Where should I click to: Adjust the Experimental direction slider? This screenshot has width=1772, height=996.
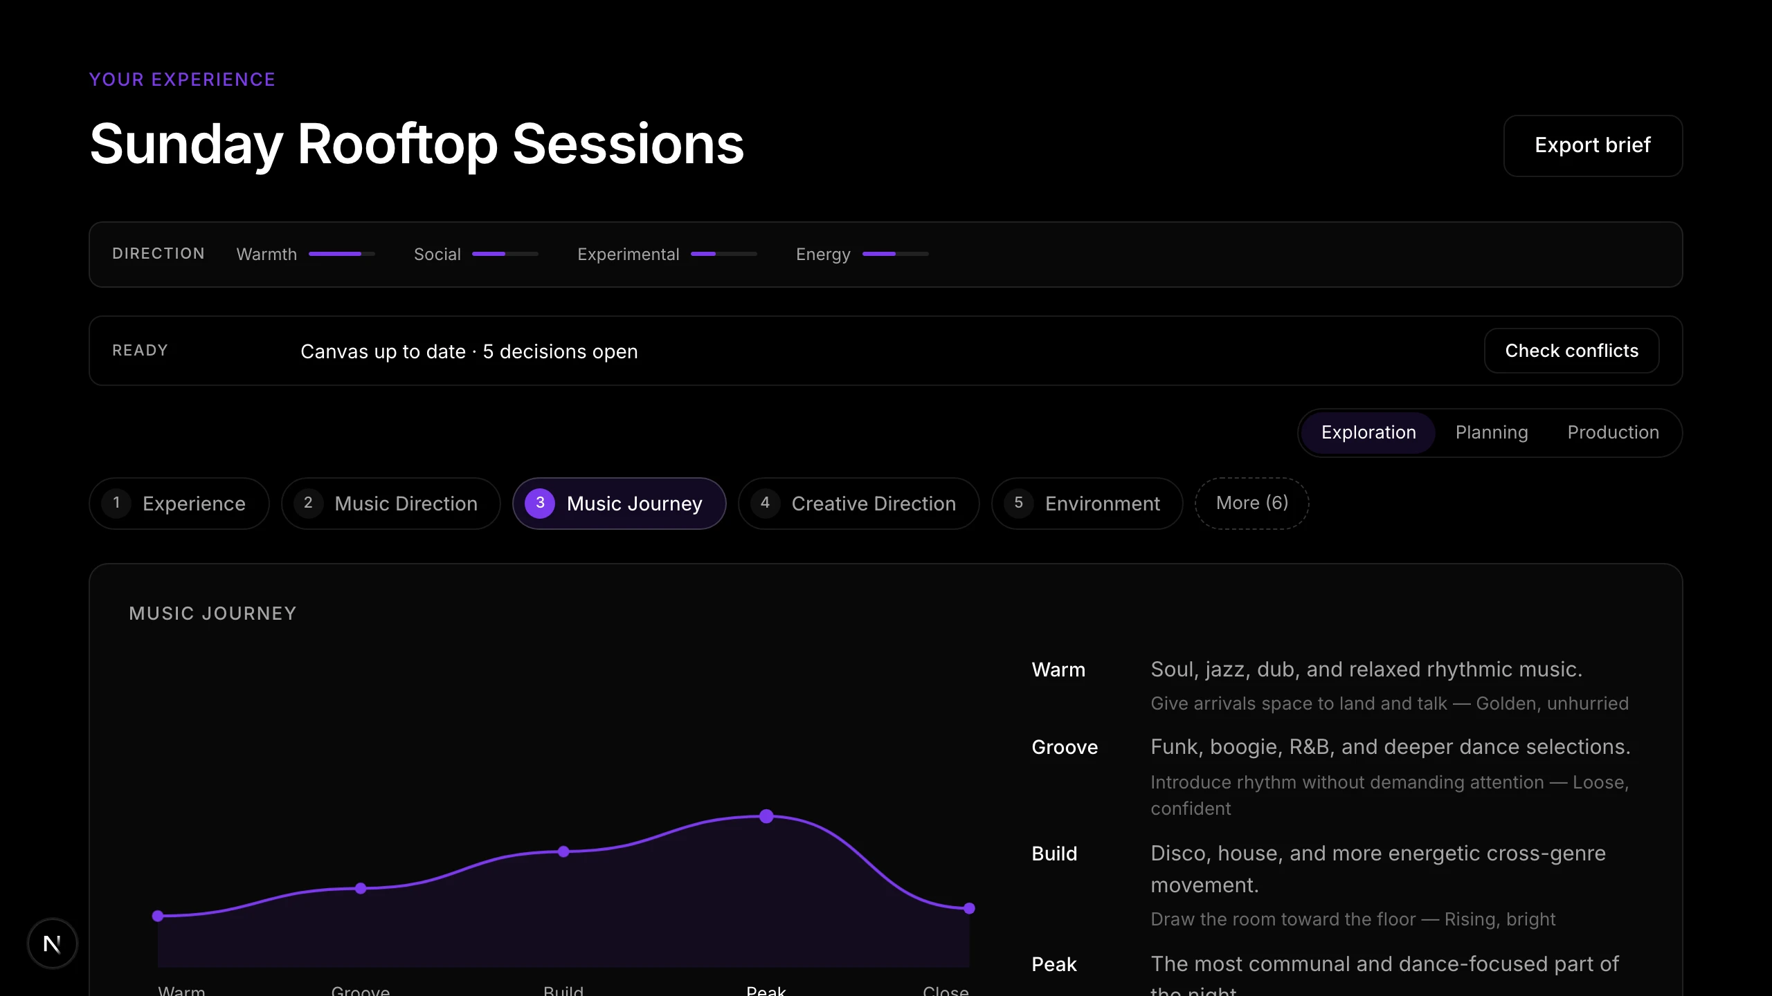coord(724,254)
